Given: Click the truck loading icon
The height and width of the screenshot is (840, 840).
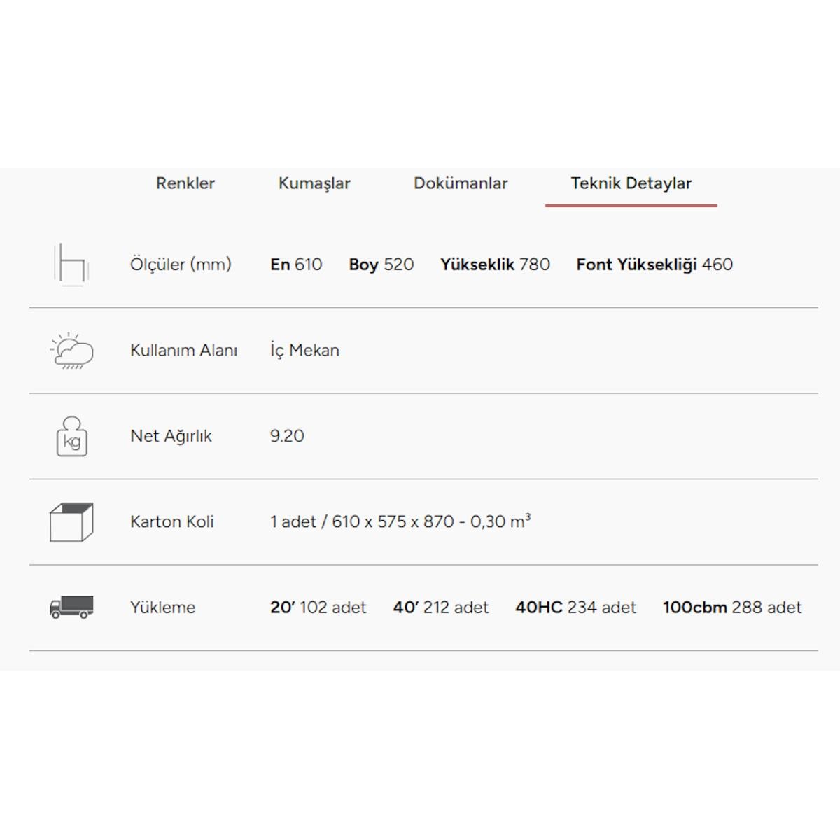Looking at the screenshot, I should (71, 608).
